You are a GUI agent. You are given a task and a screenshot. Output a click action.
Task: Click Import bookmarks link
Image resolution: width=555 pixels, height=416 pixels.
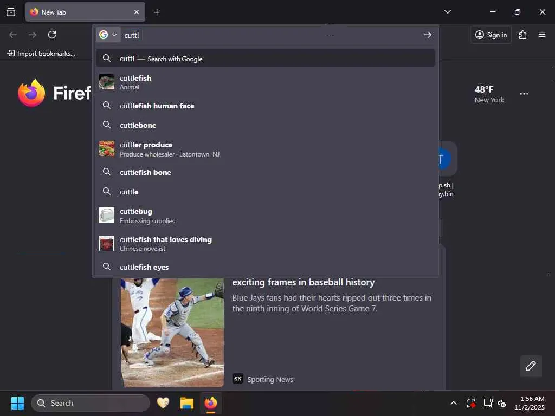41,54
